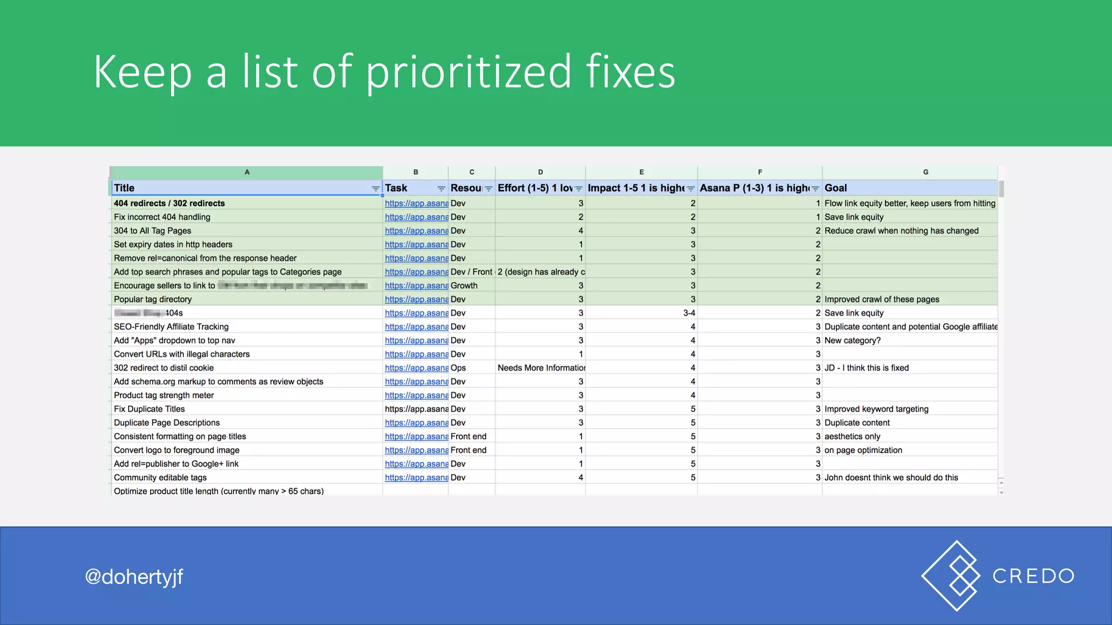Select cell 'Convert URLs with illegal characters'
The width and height of the screenshot is (1112, 625).
[247, 354]
